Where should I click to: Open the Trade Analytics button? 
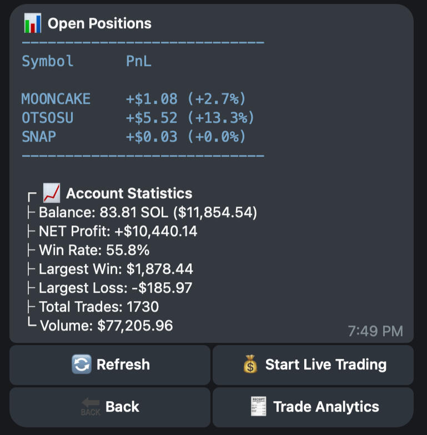(313, 407)
